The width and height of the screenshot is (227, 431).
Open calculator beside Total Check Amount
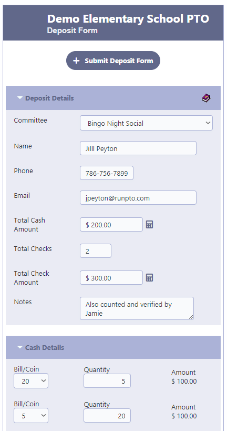149,278
